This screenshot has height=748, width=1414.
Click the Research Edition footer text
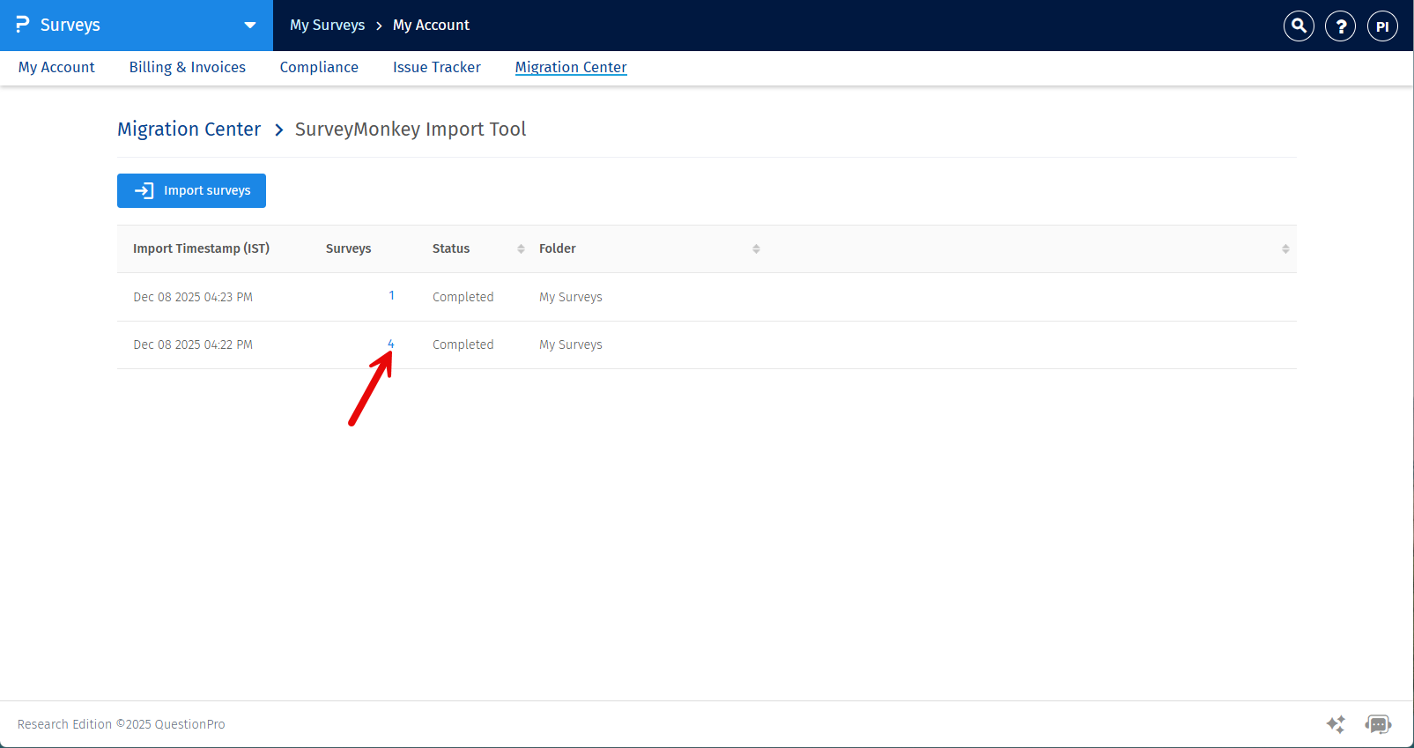point(122,724)
